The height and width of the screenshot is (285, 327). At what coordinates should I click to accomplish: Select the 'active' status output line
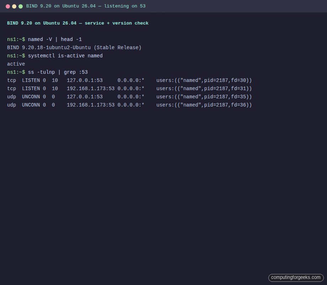pyautogui.click(x=16, y=64)
